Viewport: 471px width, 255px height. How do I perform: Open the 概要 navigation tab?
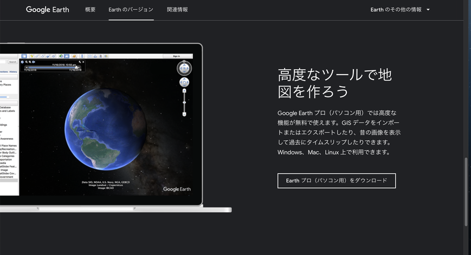point(90,10)
